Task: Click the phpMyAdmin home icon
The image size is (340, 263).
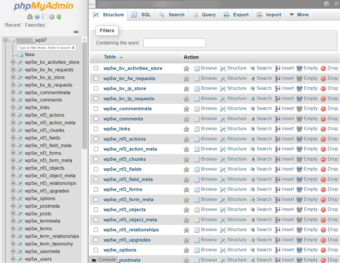Action: 30,17
